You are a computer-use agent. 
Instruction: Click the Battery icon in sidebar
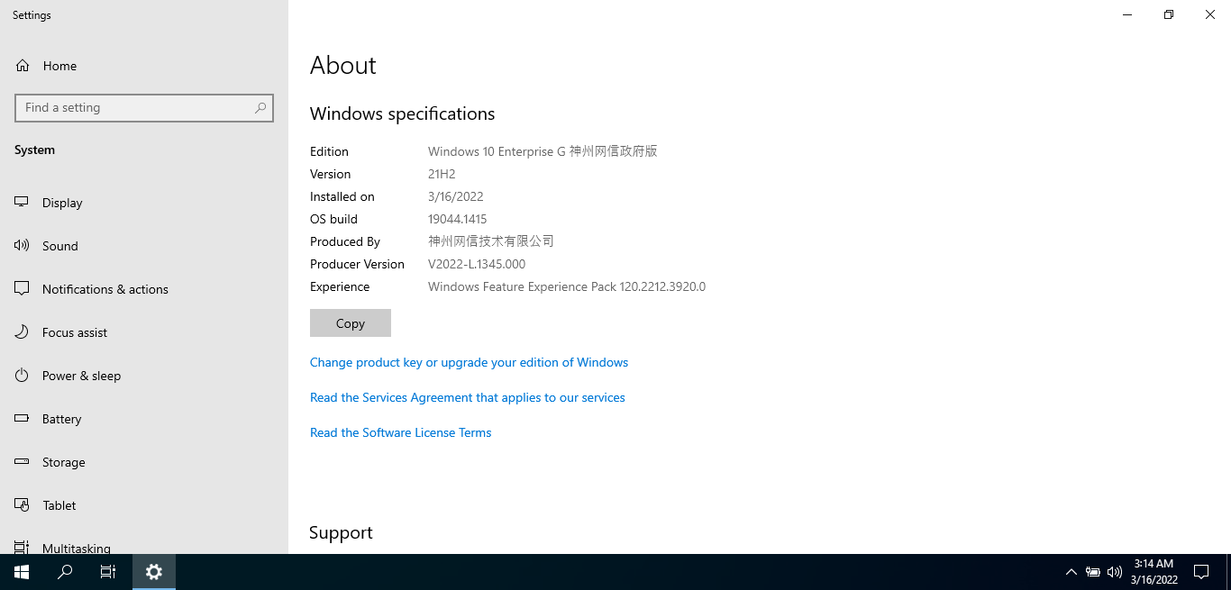[22, 419]
